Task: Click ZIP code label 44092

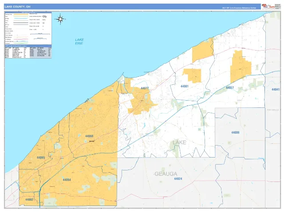Action: pyautogui.click(x=29, y=200)
